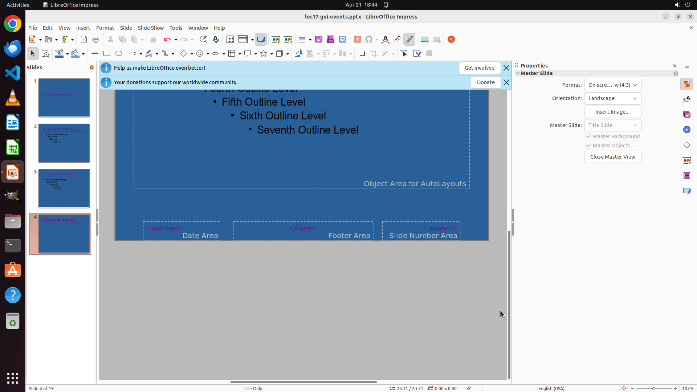Collapse the Master Slide section
The height and width of the screenshot is (392, 697).
coord(518,73)
